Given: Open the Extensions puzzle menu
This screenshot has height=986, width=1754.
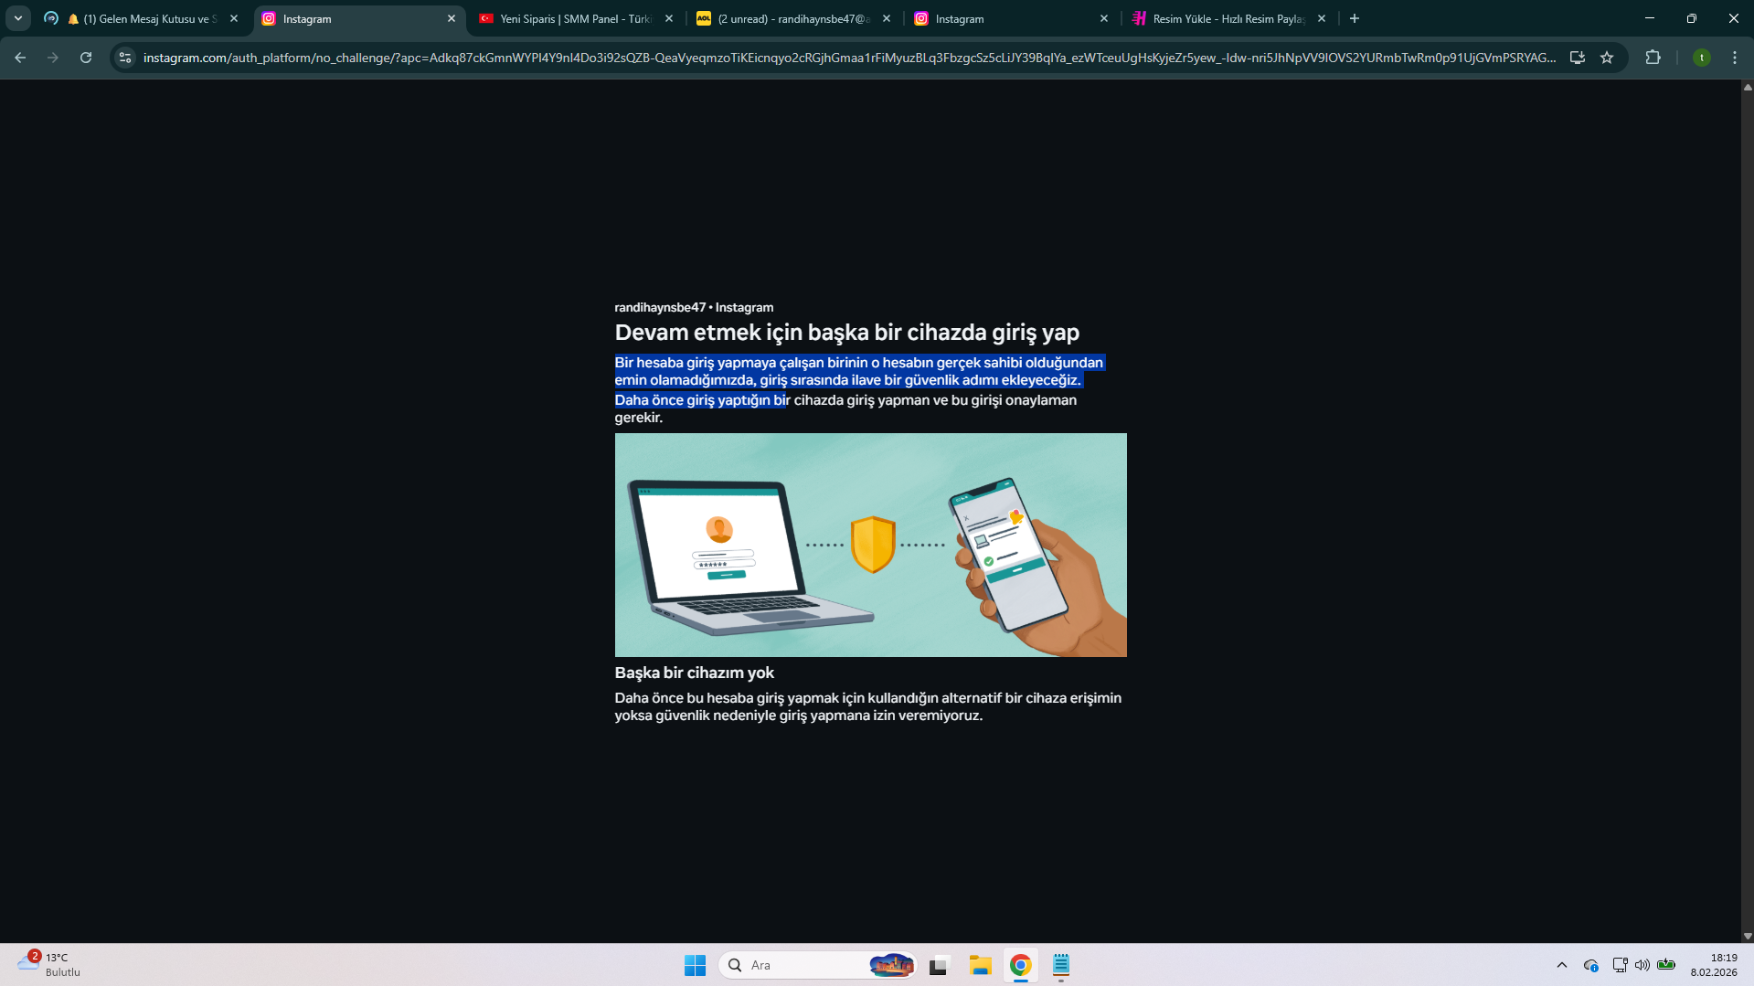Looking at the screenshot, I should [1653, 58].
